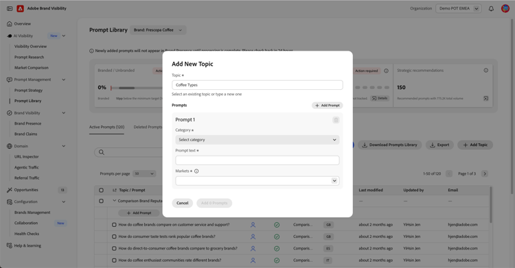
Task: Collapse the Configuration section
Action: 64,202
